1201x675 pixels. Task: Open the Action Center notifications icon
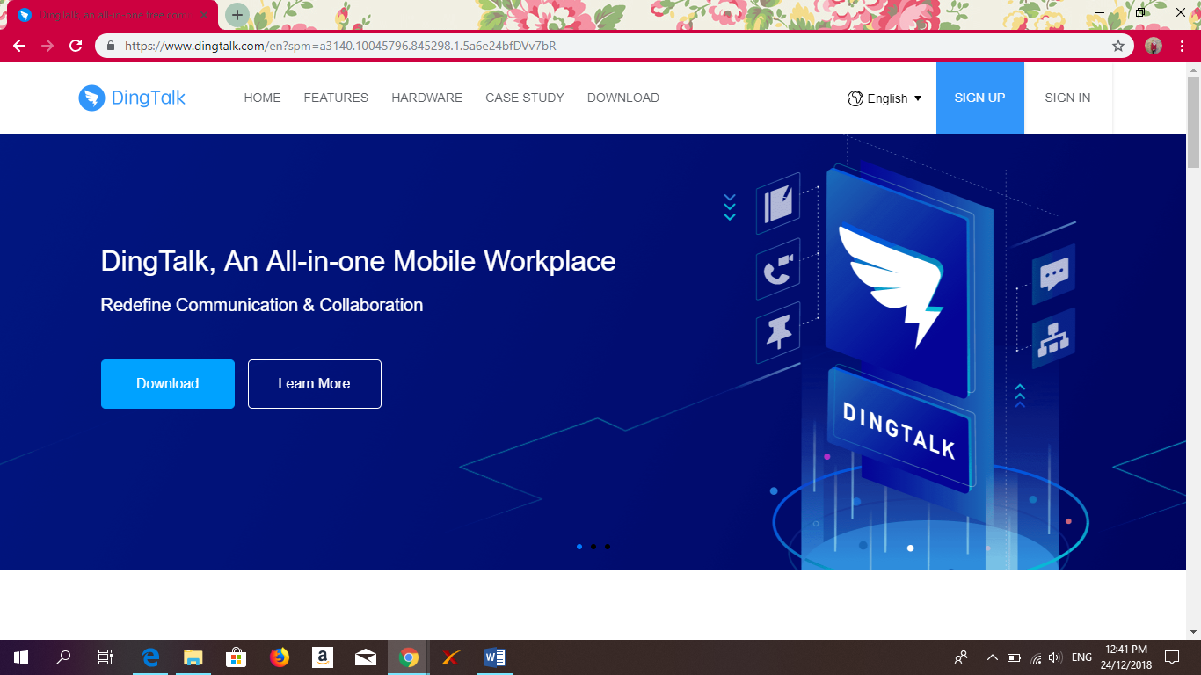click(x=1172, y=657)
